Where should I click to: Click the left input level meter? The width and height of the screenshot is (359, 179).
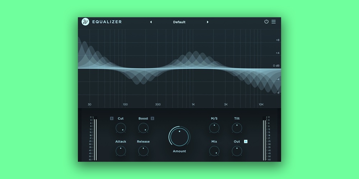pos(95,139)
